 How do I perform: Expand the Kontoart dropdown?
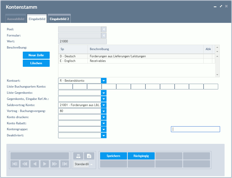pos(104,81)
